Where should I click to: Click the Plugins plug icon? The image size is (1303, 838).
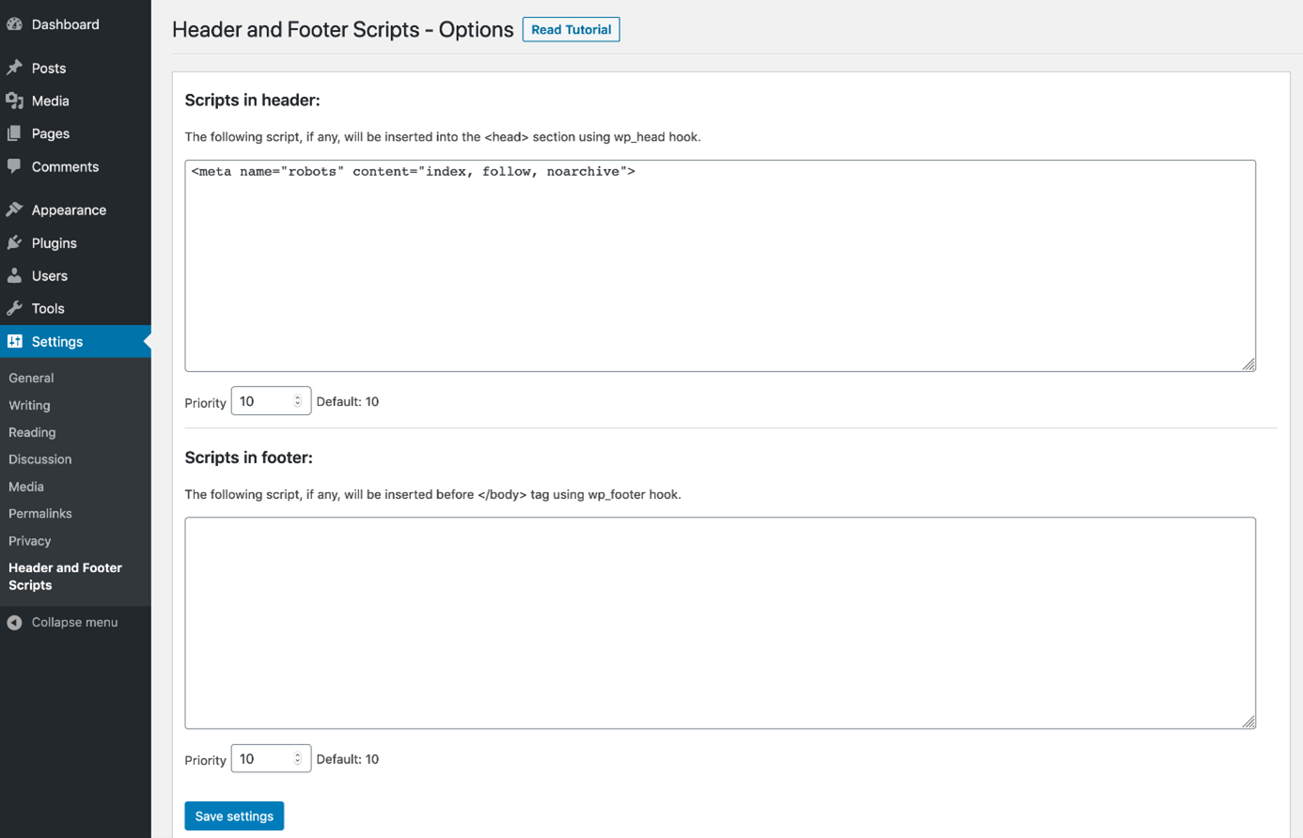tap(15, 242)
